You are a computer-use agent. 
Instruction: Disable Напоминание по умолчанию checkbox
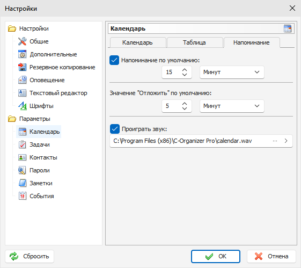[114, 60]
